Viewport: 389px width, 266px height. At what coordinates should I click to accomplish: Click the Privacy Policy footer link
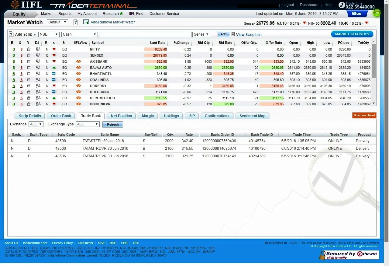(x=62, y=243)
